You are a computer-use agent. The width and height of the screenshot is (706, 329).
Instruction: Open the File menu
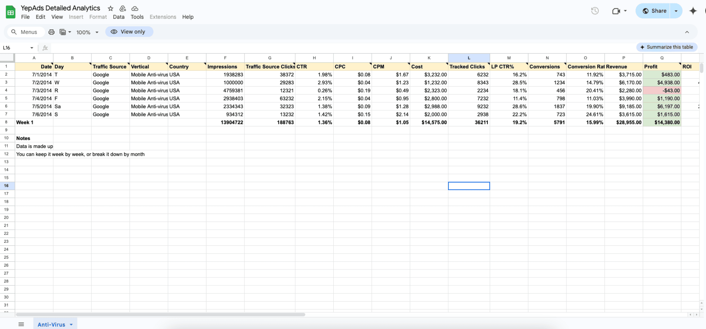coord(25,17)
